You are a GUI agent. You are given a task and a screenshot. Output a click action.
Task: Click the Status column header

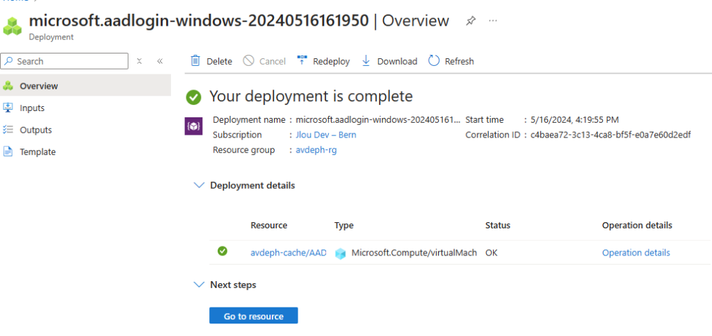click(498, 226)
